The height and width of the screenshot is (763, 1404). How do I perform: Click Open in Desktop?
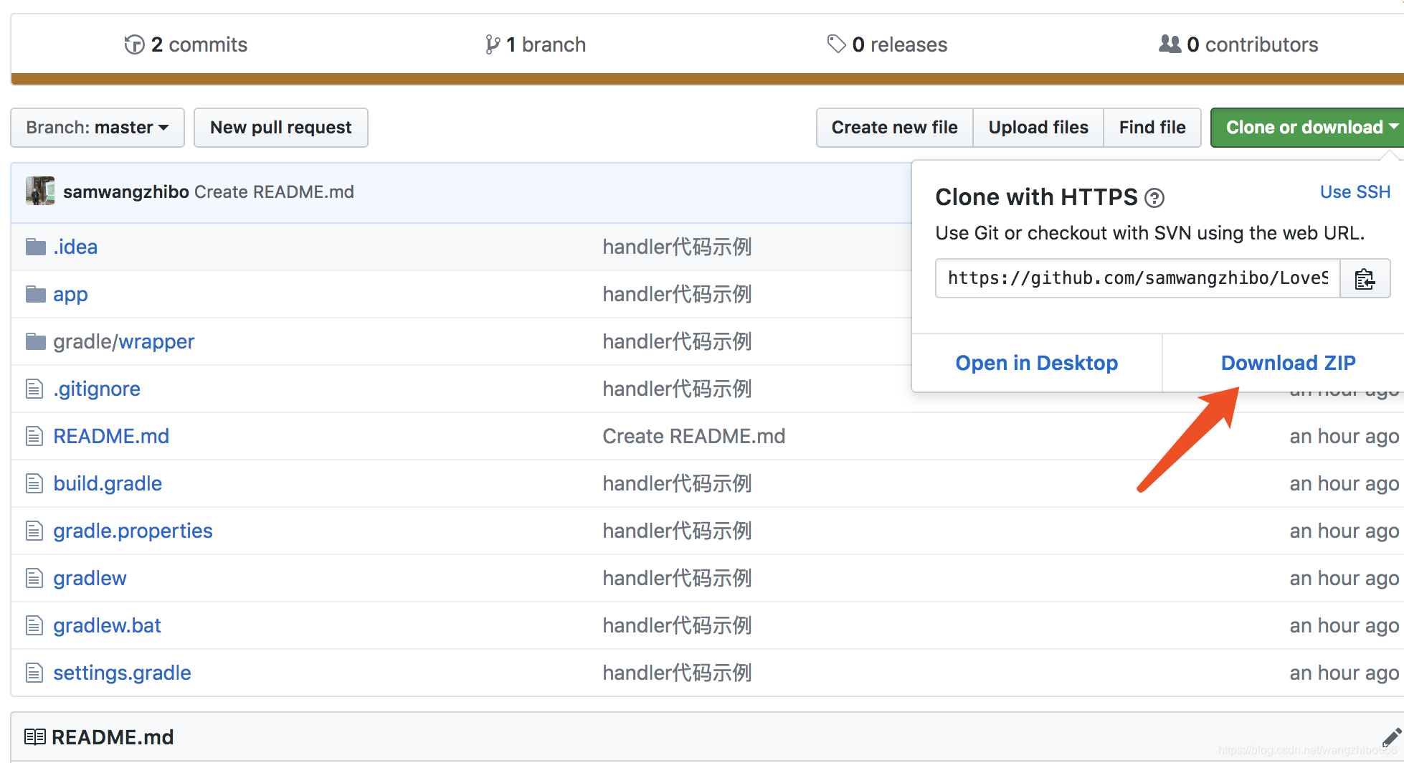coord(1037,363)
